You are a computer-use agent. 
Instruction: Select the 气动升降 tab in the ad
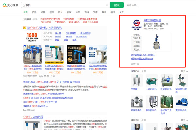(x=137, y=38)
